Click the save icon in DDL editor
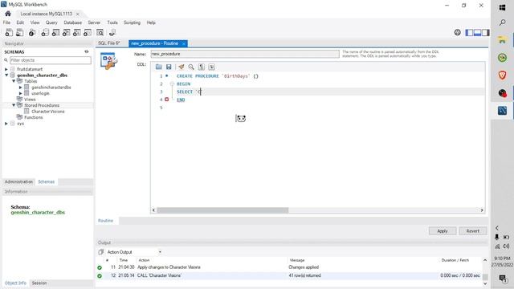This screenshot has width=514, height=289. (169, 67)
